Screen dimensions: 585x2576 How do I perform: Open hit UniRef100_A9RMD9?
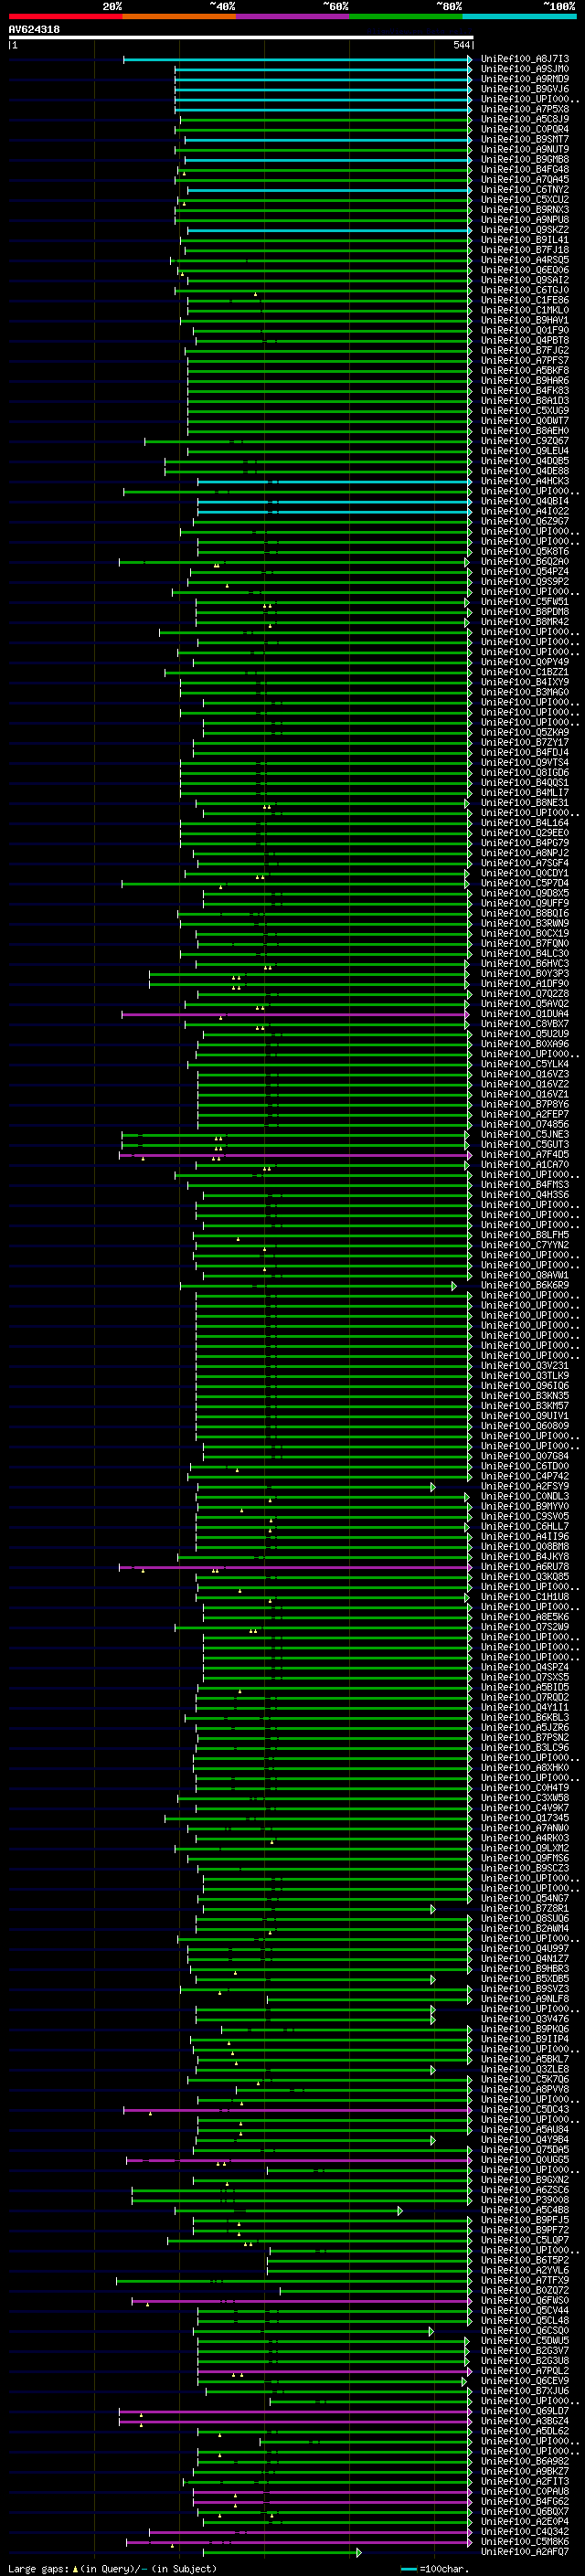click(x=525, y=79)
